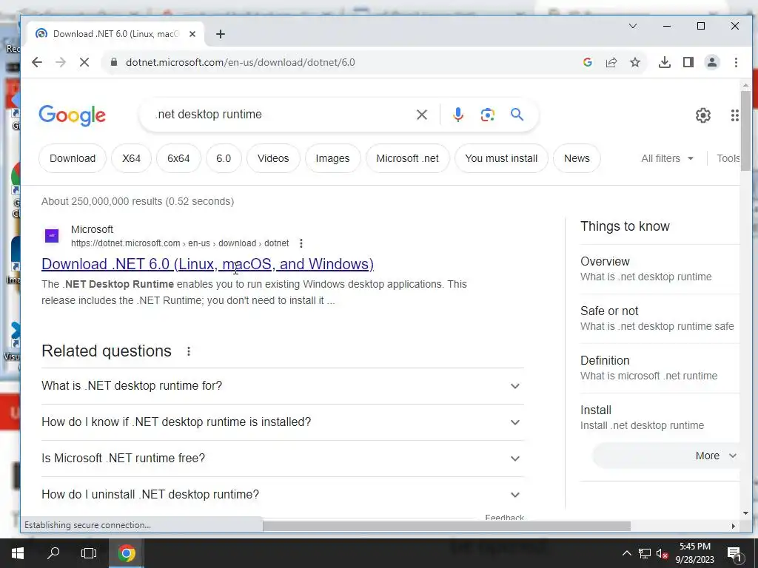Bookmark this tab with star
The image size is (758, 568).
click(x=634, y=62)
